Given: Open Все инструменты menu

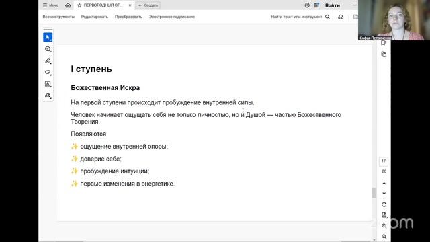Looking at the screenshot, I should click(x=58, y=17).
